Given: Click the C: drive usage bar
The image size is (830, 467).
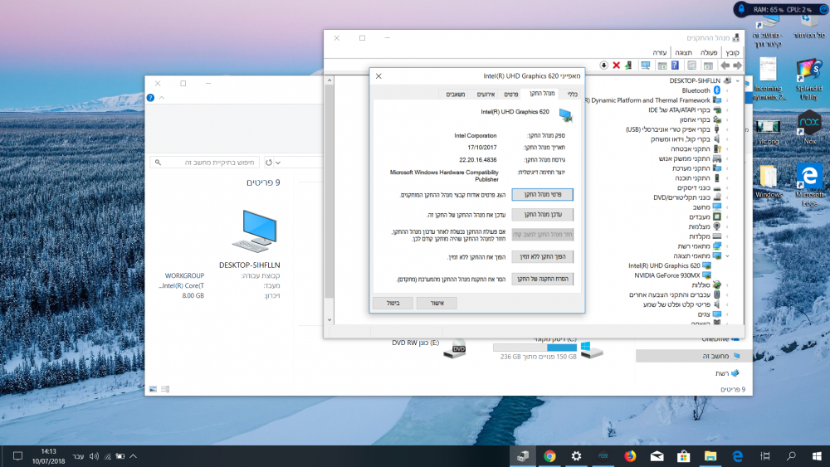Looking at the screenshot, I should (535, 348).
